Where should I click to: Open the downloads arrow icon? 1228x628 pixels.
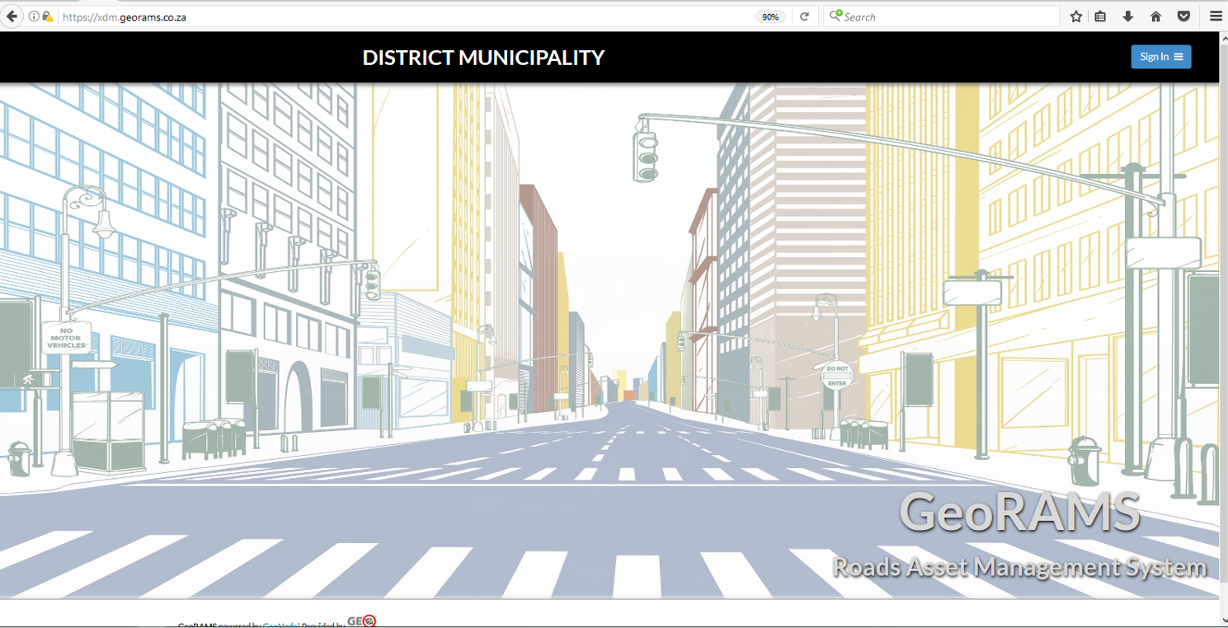(1128, 16)
